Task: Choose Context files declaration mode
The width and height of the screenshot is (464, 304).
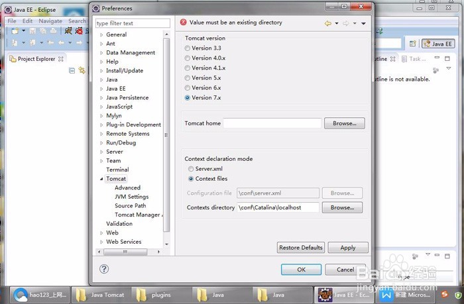Action: [191, 179]
